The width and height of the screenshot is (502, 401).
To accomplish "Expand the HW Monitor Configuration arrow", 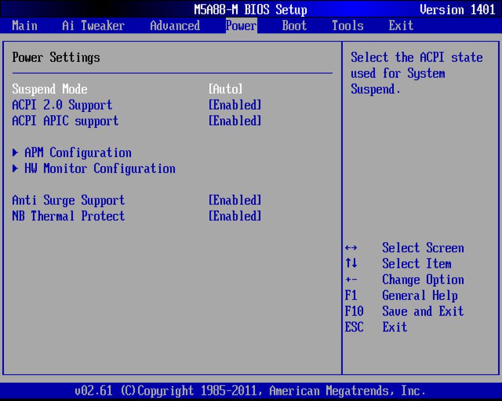I will [15, 169].
